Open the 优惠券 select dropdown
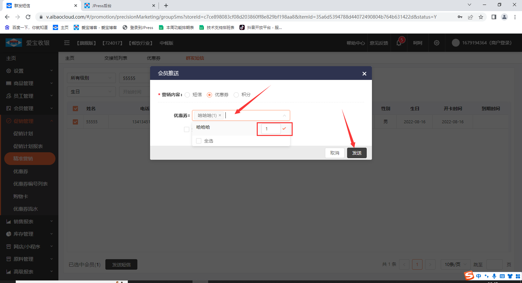The width and height of the screenshot is (522, 283). click(241, 115)
